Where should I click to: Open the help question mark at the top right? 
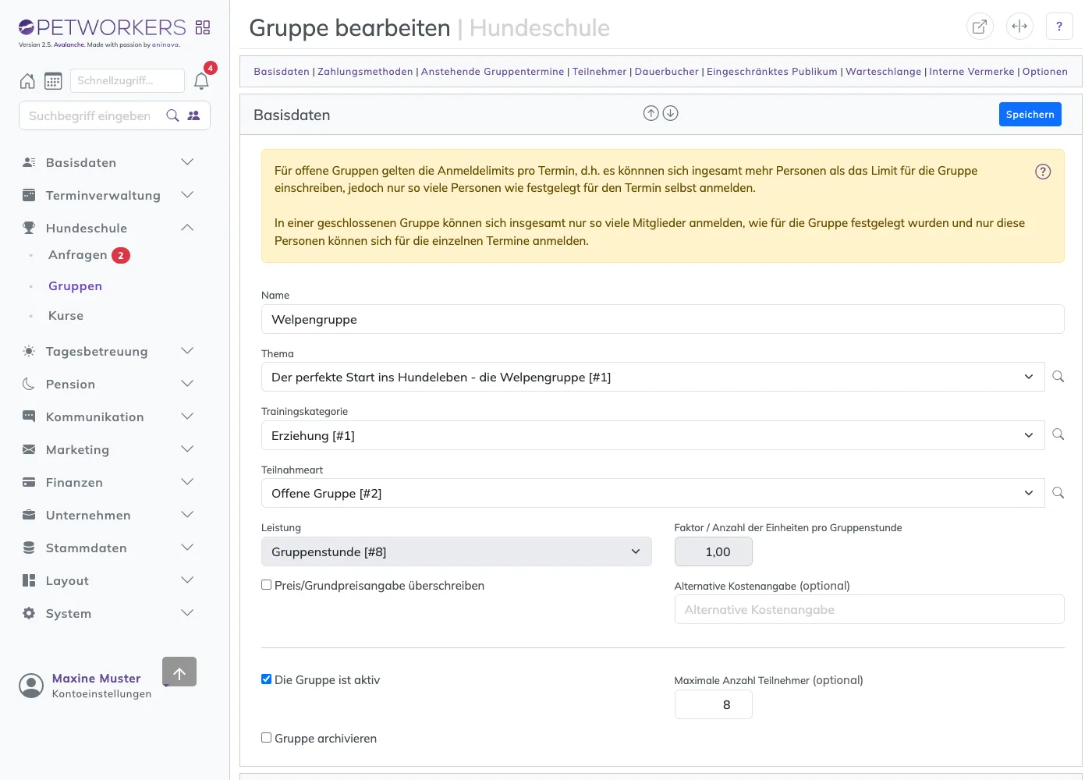coord(1059,27)
